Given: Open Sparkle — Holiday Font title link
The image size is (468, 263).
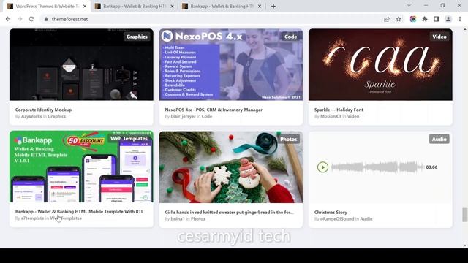Looking at the screenshot, I should click(339, 110).
